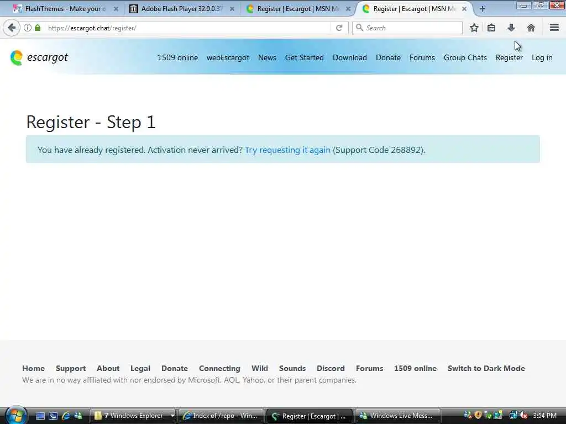Switch to Dark Mode
Viewport: 566px width, 424px height.
[x=486, y=368]
